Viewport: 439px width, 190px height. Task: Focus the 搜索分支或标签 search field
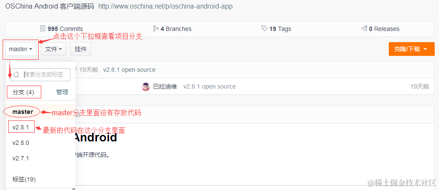point(40,74)
